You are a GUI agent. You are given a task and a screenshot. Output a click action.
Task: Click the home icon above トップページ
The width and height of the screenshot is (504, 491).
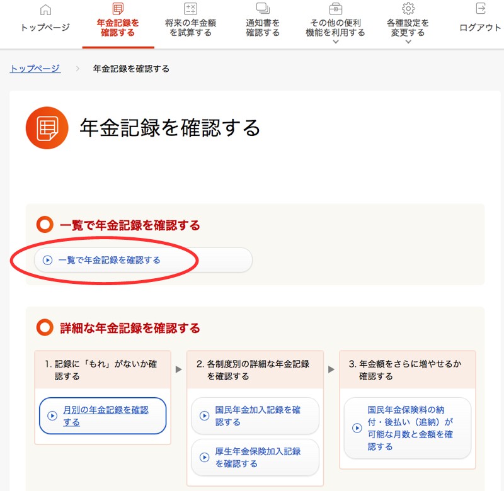click(x=45, y=9)
